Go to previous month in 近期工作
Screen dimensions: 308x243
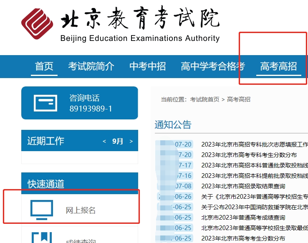coord(104,142)
